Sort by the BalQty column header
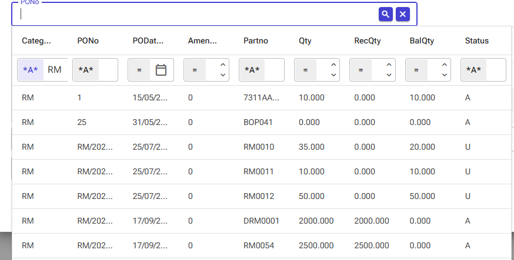This screenshot has height=260, width=514. coord(422,41)
